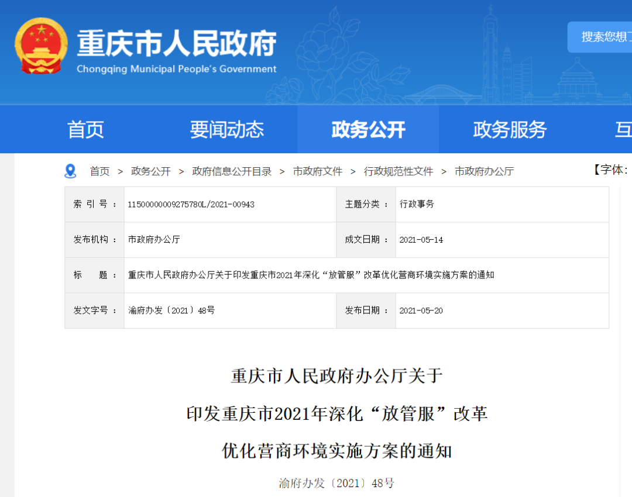Select the 市政府办公厅 breadcrumb link
The image size is (632, 497).
coord(484,171)
